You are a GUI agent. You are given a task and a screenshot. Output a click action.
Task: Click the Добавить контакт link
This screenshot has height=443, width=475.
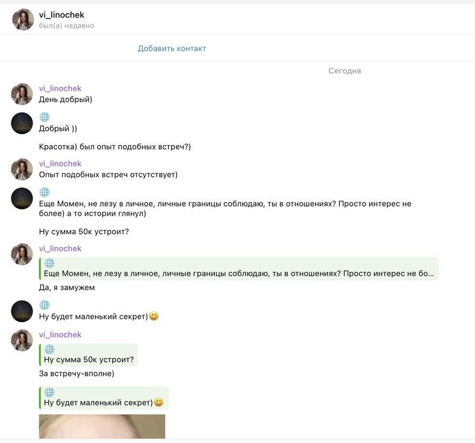172,49
